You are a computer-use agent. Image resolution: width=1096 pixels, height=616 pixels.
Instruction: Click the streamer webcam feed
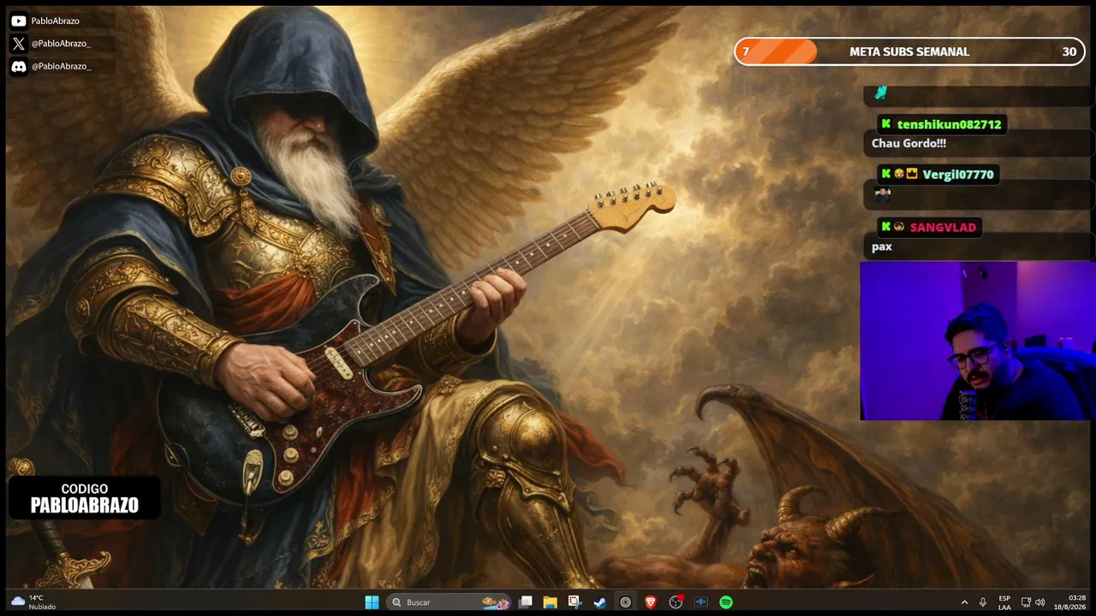(x=978, y=341)
